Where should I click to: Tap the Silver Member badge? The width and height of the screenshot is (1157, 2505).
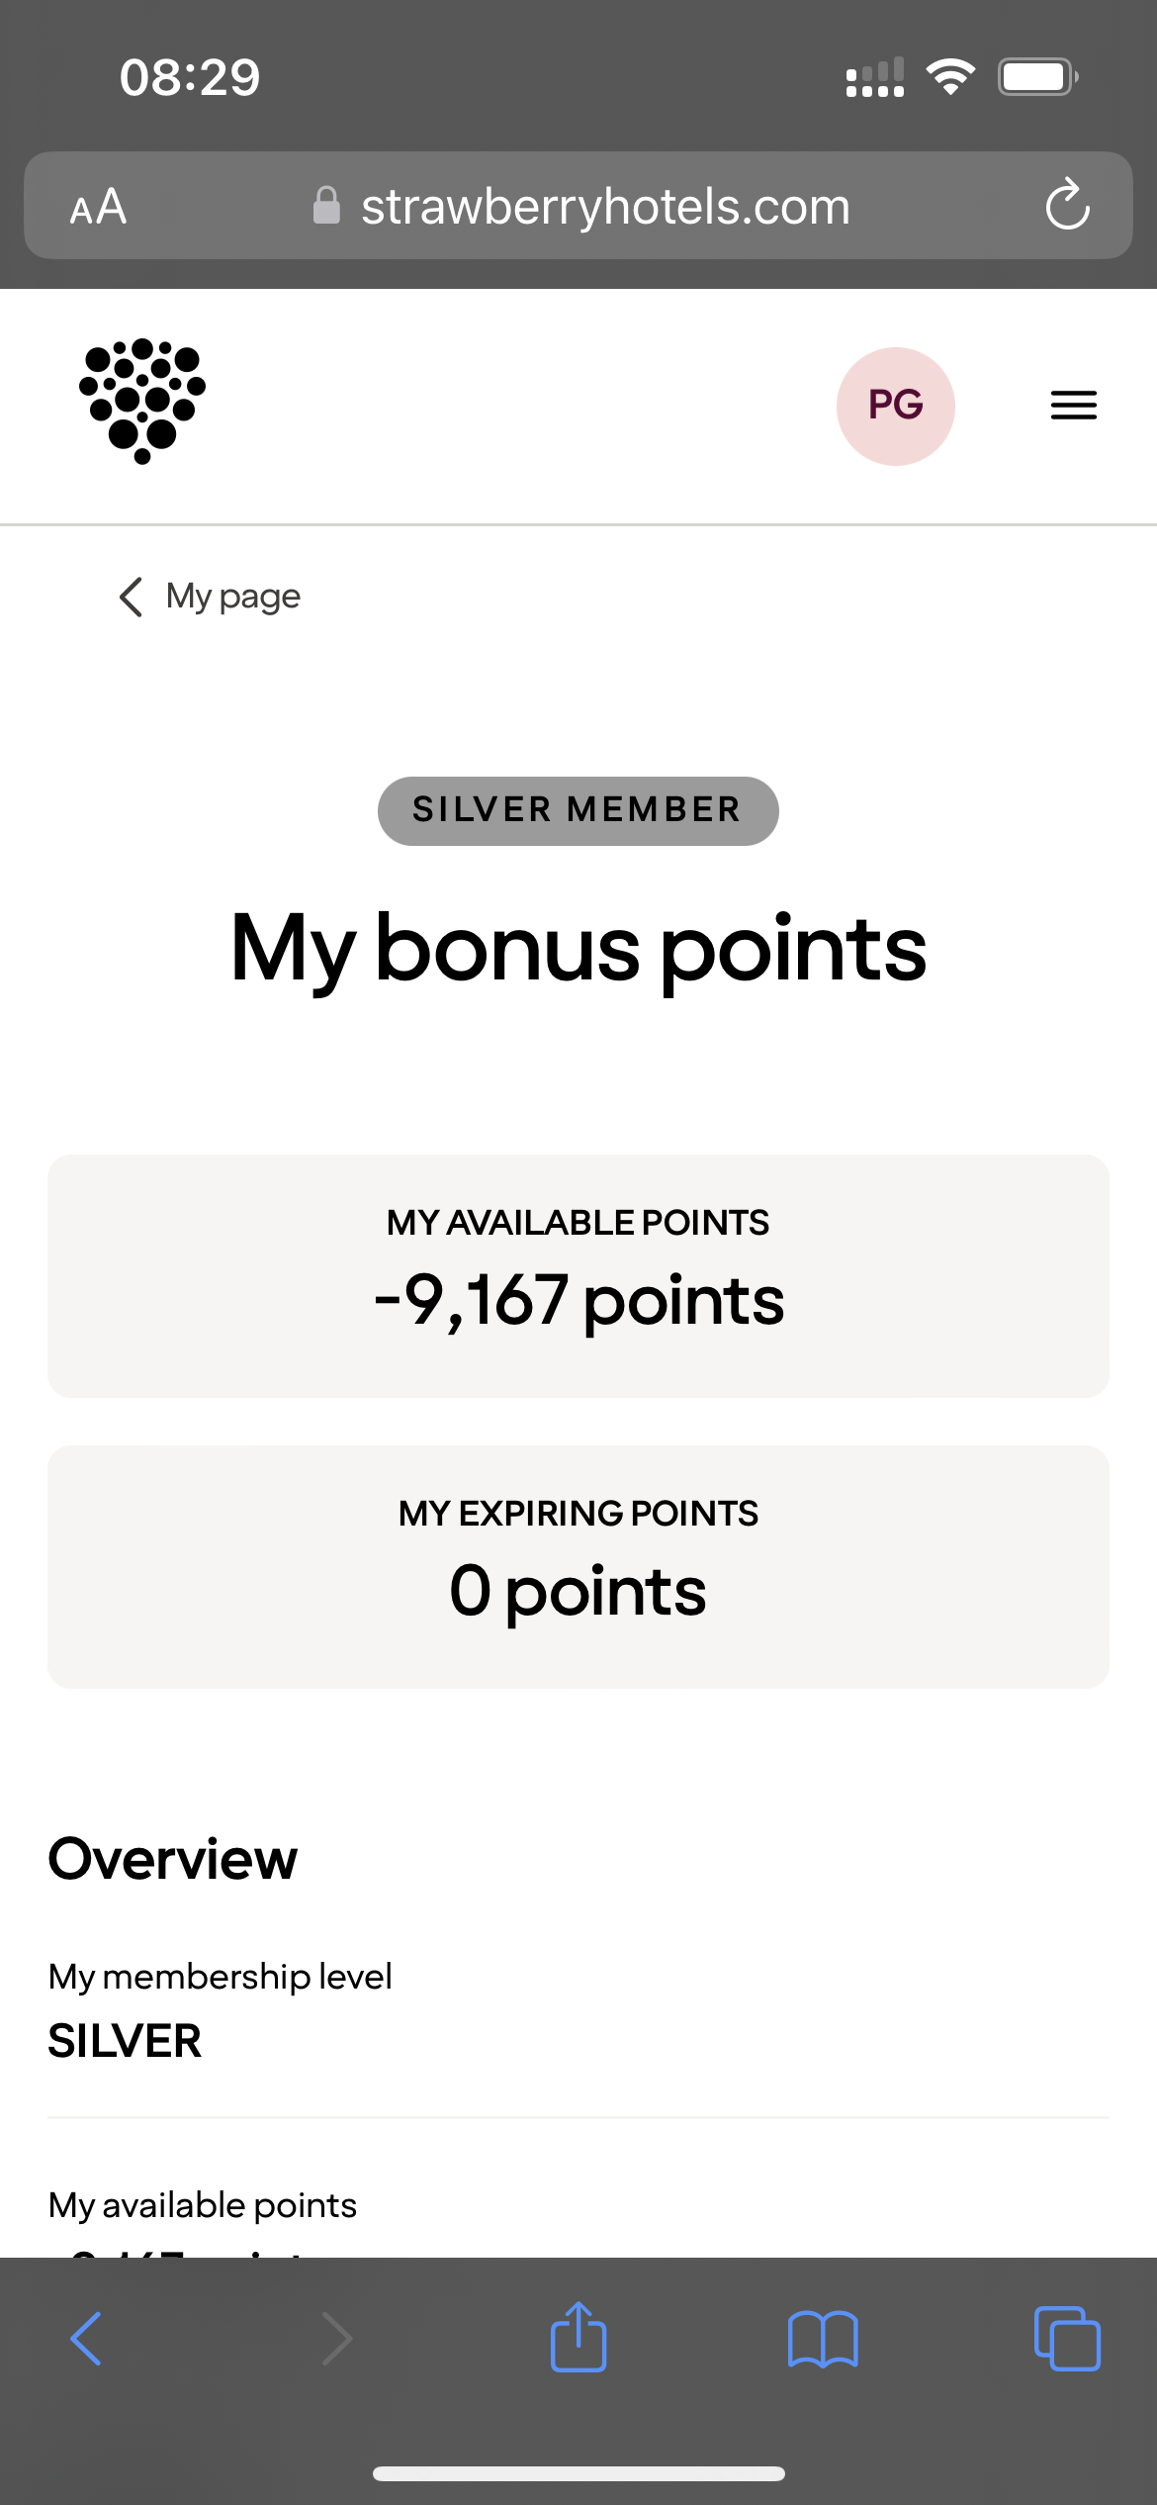578,810
